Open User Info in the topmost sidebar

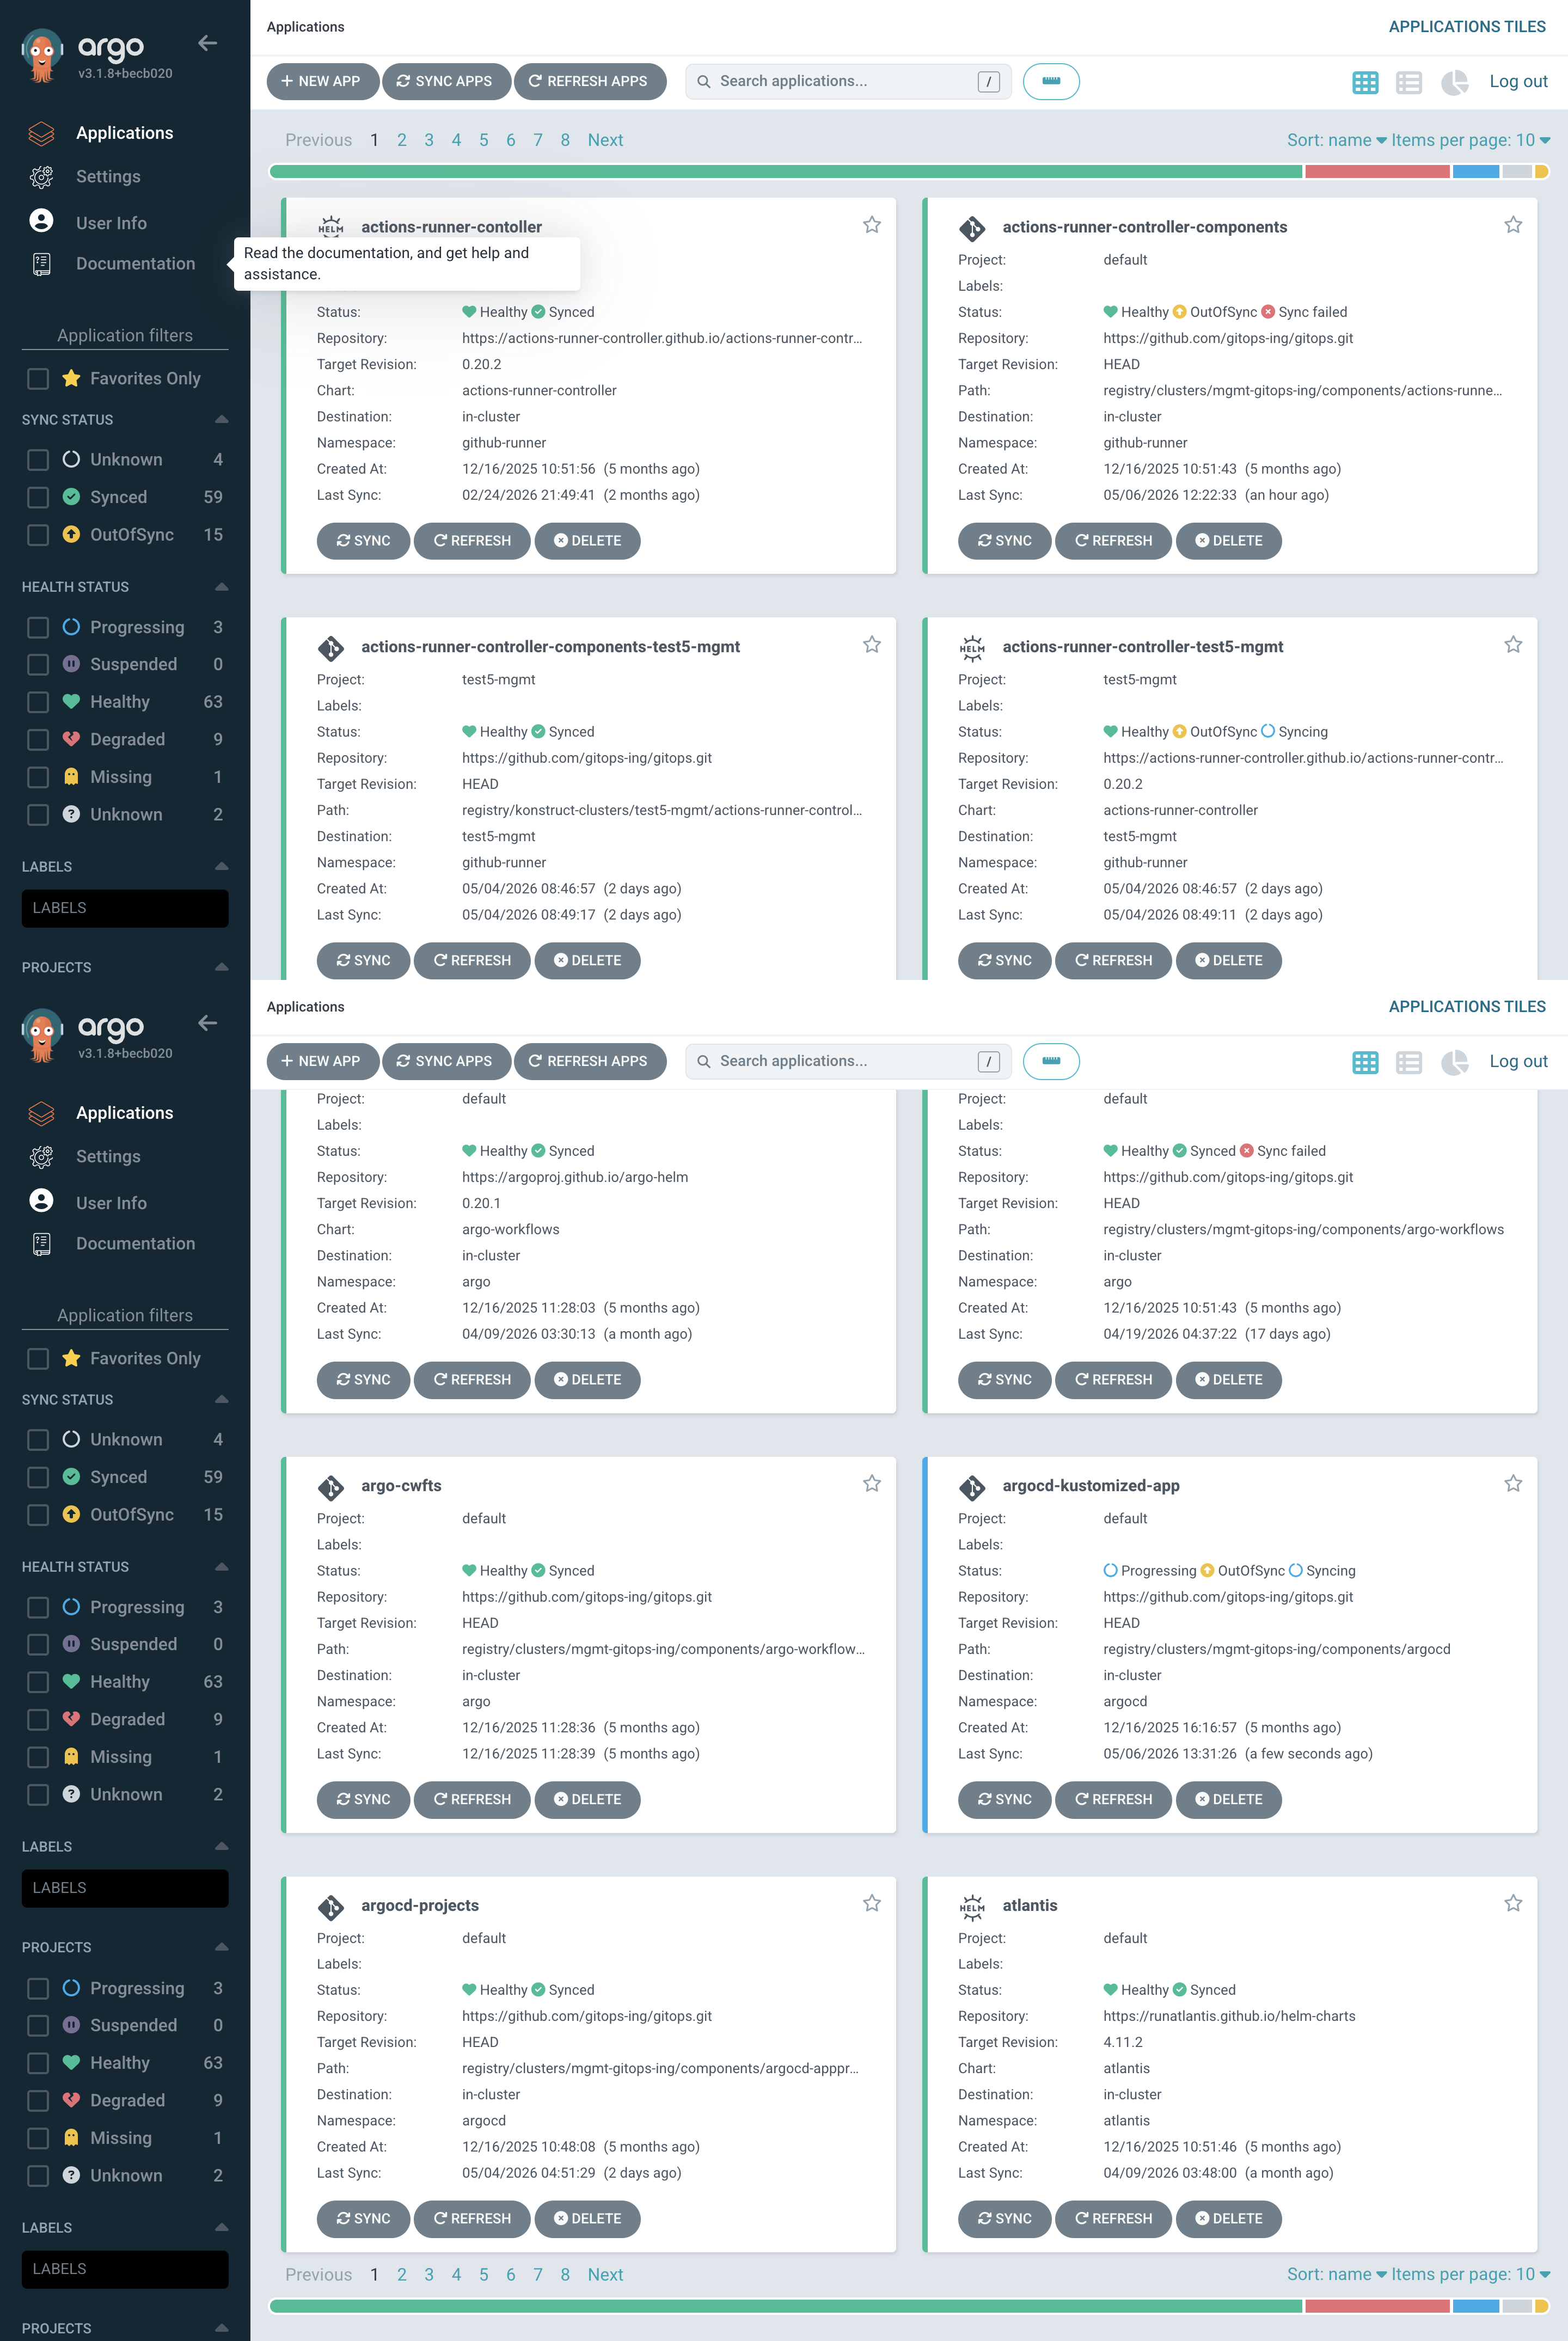coord(111,223)
